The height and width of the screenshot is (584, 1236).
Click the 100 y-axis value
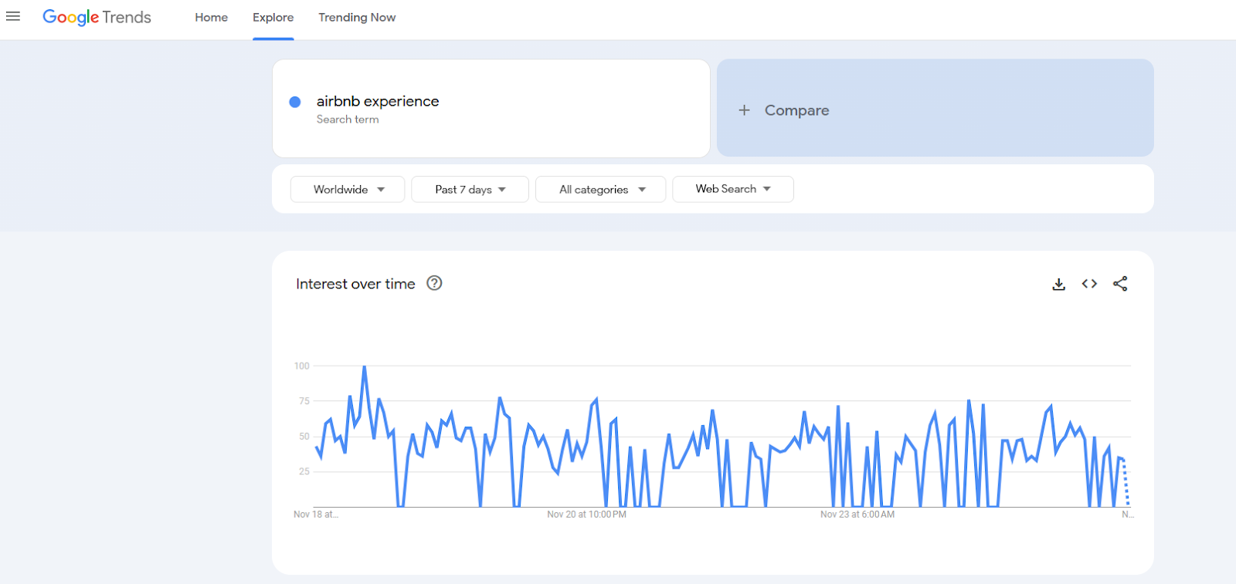click(x=302, y=366)
